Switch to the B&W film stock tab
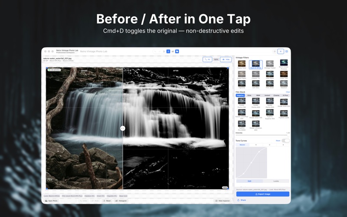Viewport: 347px width, 217px height. click(x=258, y=95)
